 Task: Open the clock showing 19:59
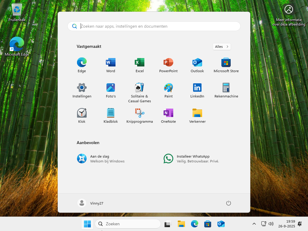click(287, 224)
